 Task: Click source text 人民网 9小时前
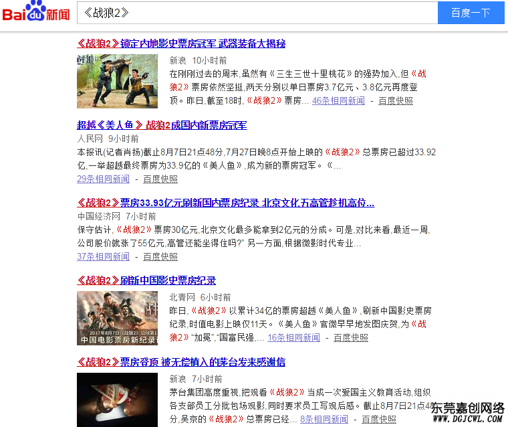108,139
